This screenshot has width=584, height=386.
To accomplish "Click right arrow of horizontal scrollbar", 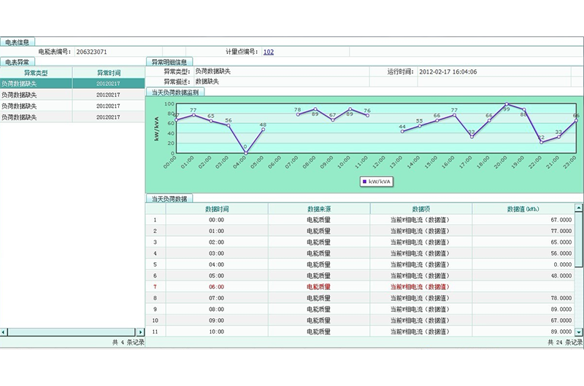I will (x=141, y=332).
